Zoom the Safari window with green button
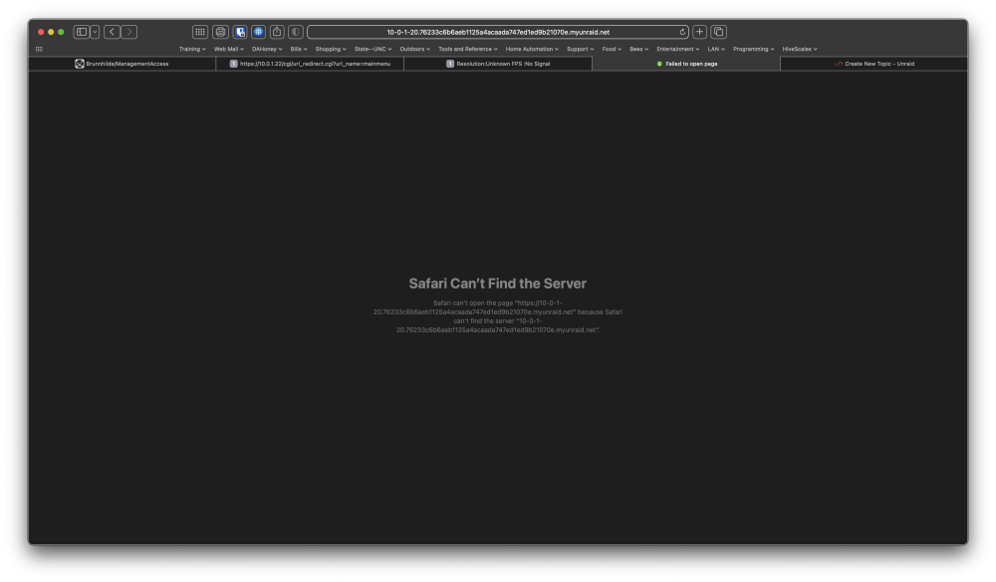This screenshot has width=996, height=582. (61, 32)
